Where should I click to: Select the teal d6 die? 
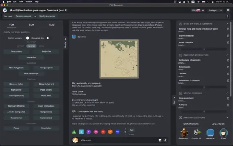click(x=81, y=132)
